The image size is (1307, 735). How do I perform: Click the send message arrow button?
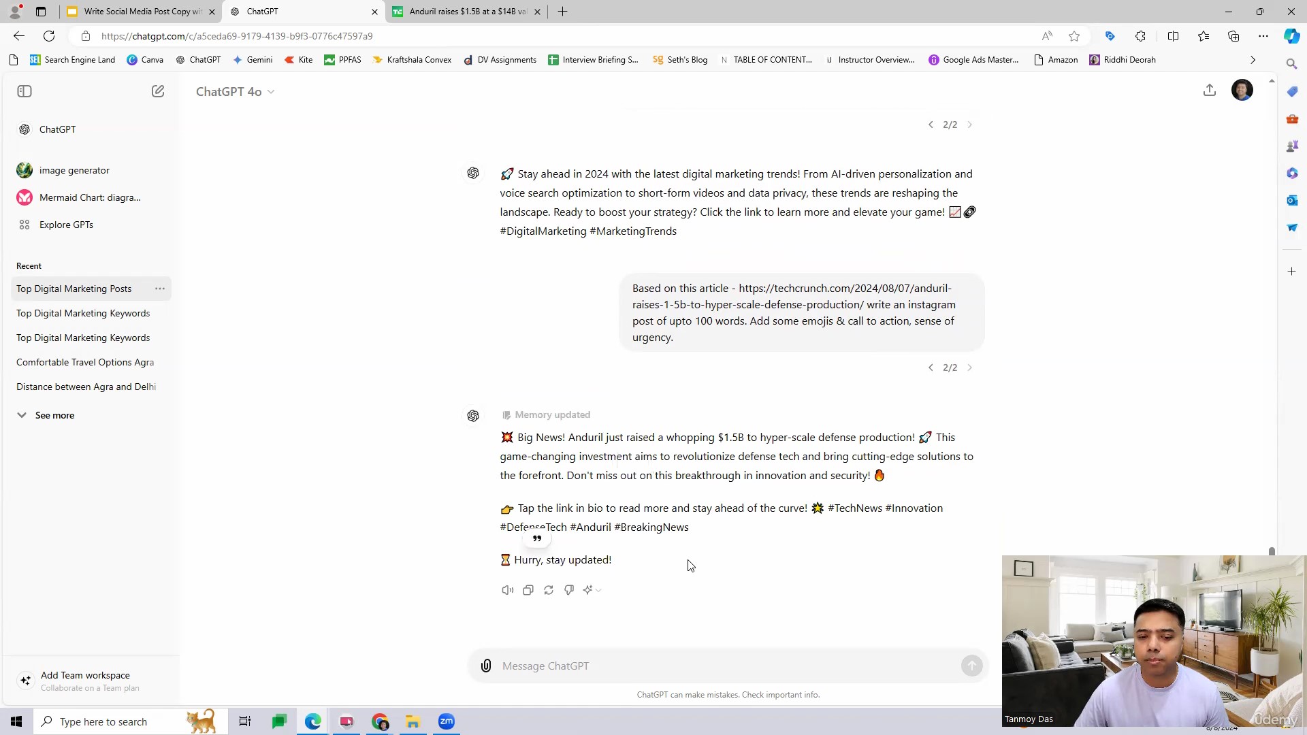point(971,666)
